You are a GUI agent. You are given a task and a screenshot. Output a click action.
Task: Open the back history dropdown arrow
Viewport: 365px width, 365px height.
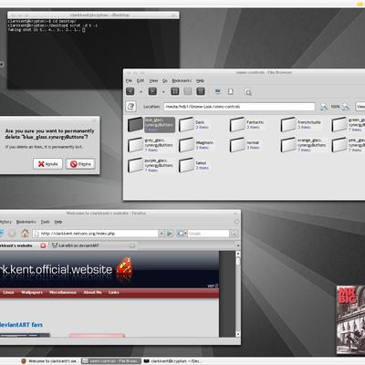(x=141, y=91)
